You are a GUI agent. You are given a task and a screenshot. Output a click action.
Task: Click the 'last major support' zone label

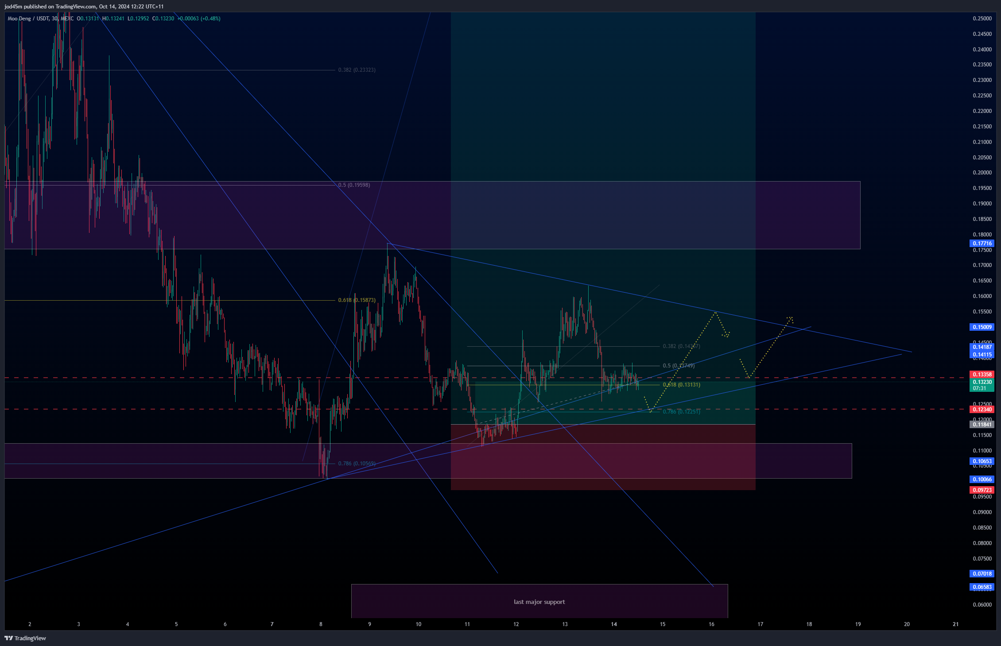[539, 602]
